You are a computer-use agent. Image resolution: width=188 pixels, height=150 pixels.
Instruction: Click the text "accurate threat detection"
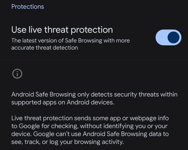(45, 48)
